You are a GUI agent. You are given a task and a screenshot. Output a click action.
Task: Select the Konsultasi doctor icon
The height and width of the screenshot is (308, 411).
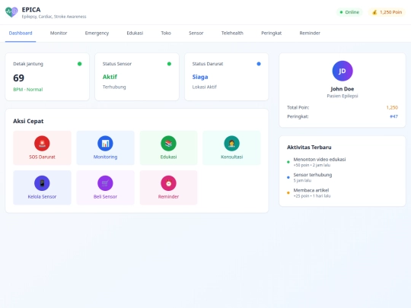(x=231, y=143)
